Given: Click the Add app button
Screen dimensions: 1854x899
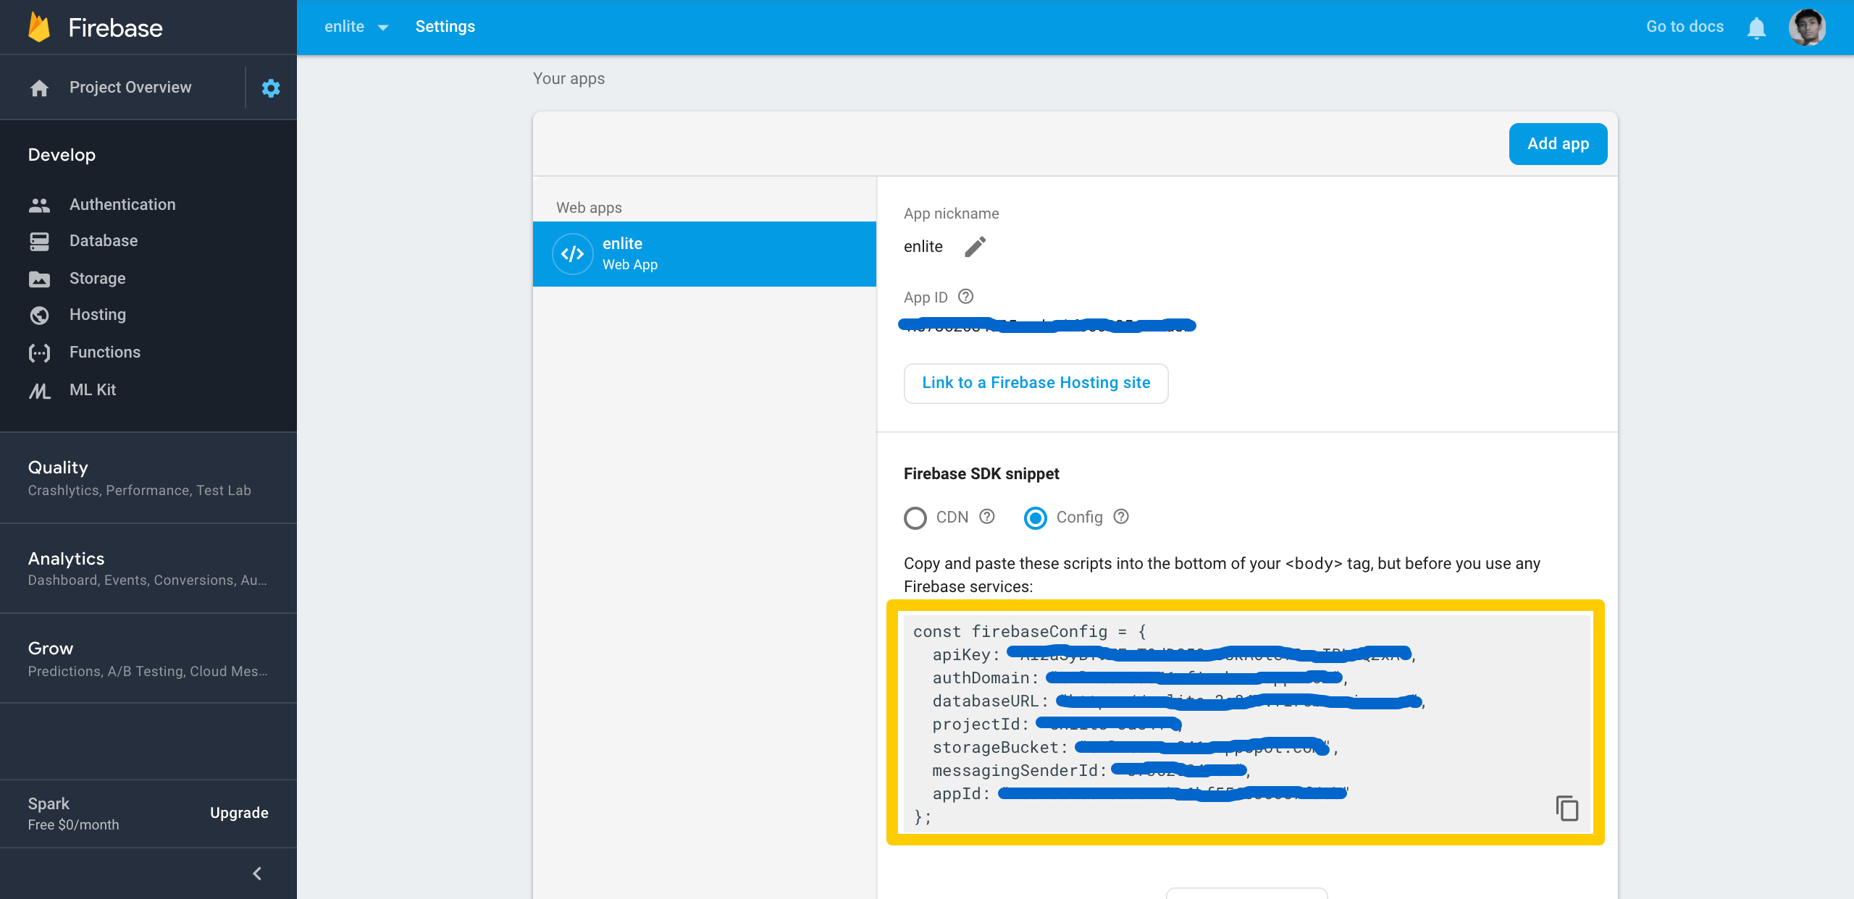Looking at the screenshot, I should point(1558,144).
